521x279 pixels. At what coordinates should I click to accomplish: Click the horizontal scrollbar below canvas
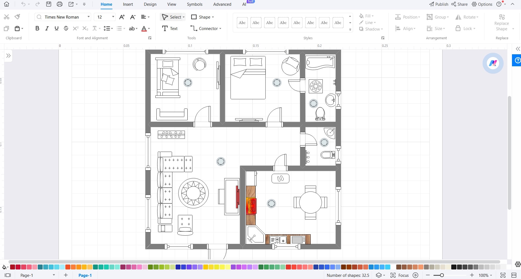coord(254,262)
